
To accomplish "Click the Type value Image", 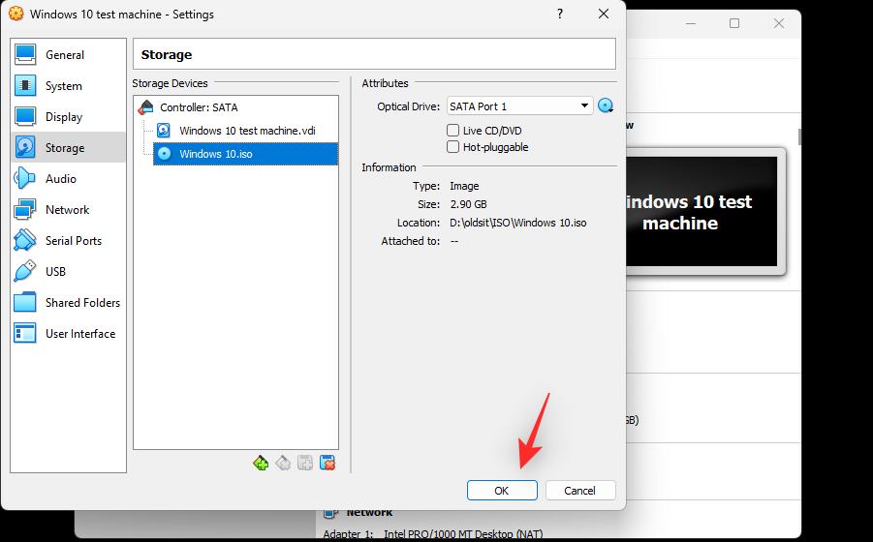I will tap(464, 186).
